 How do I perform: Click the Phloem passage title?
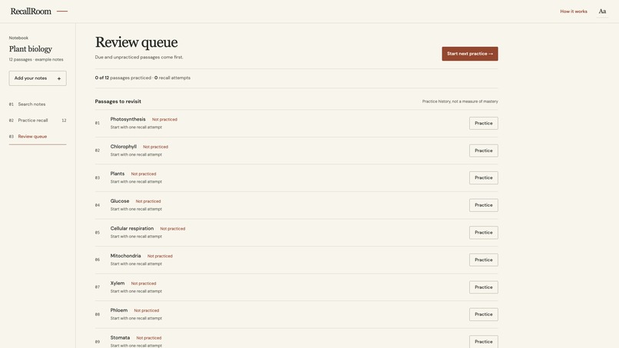pyautogui.click(x=119, y=310)
